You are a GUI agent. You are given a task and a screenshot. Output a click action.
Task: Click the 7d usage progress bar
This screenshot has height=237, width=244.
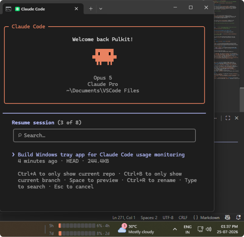pyautogui.click(x=77, y=233)
